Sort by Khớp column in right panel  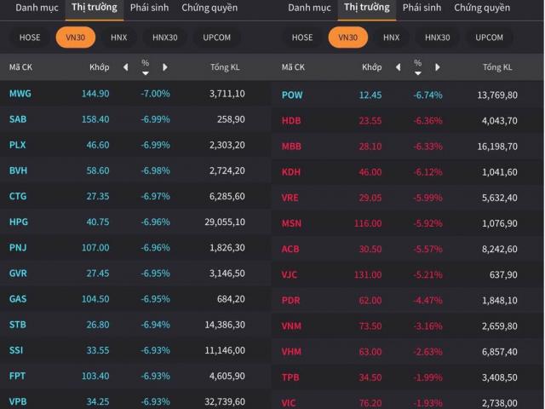click(371, 67)
